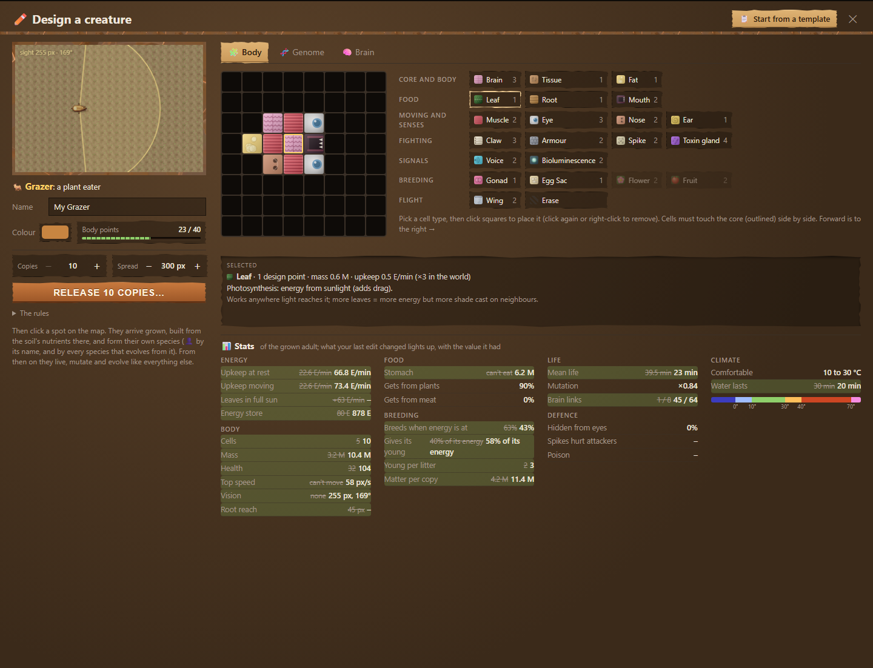The image size is (873, 668).
Task: Switch to the Body tab
Action: 245,52
